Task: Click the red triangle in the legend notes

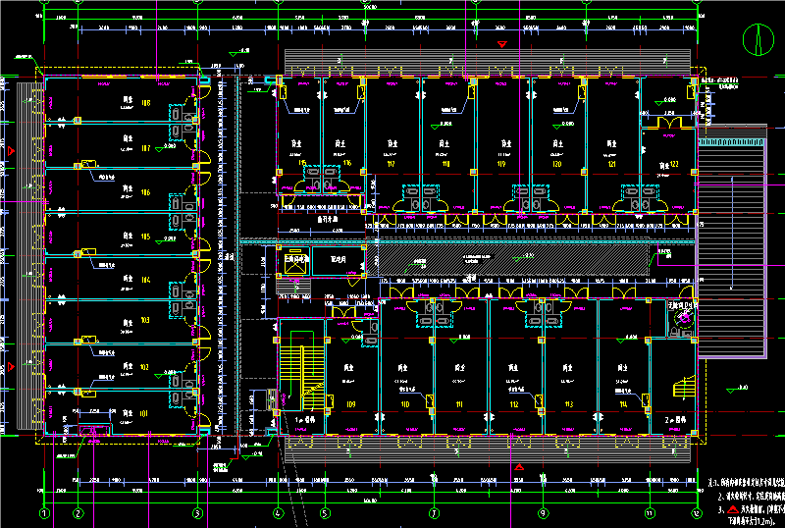Action: pyautogui.click(x=733, y=509)
